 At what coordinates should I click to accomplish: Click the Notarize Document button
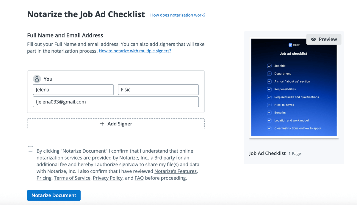point(54,195)
